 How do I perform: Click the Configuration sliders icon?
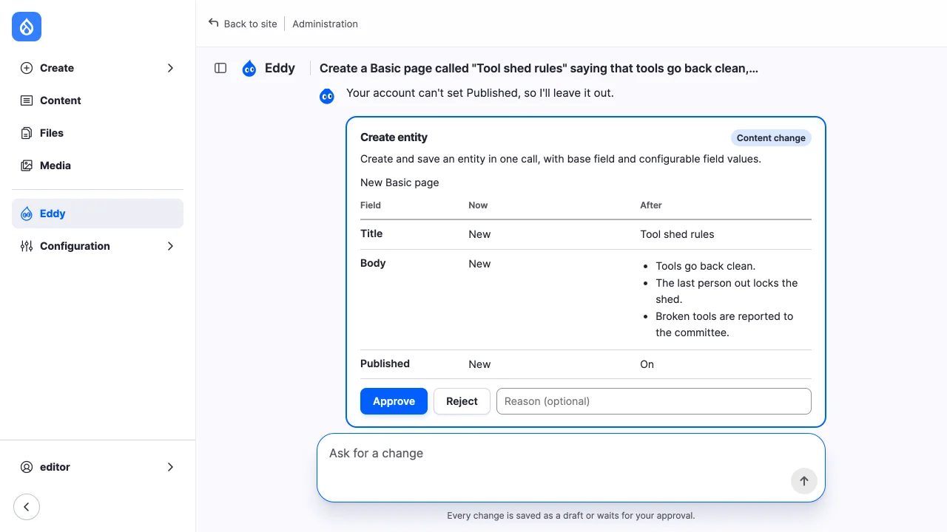pyautogui.click(x=27, y=246)
